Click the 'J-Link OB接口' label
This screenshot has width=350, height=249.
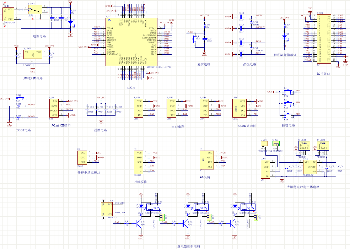coord(61,125)
